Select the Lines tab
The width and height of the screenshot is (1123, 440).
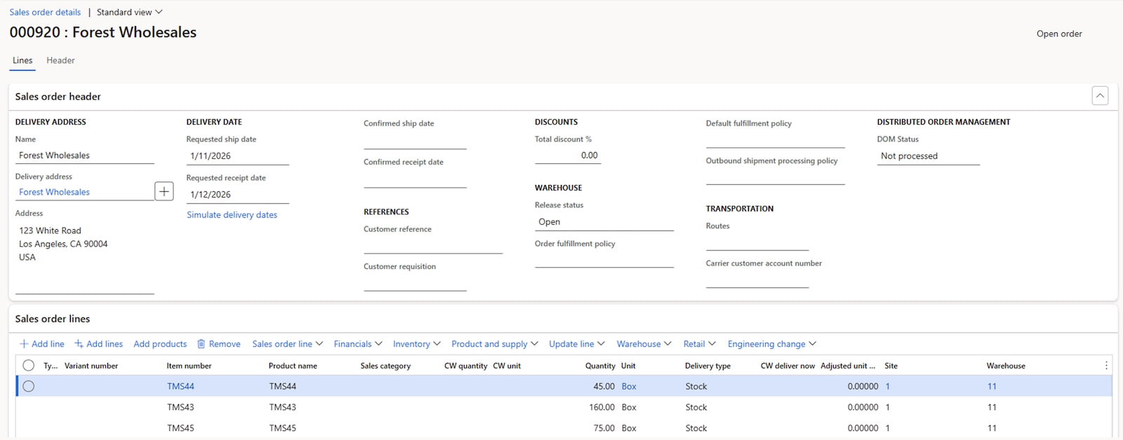pyautogui.click(x=22, y=60)
